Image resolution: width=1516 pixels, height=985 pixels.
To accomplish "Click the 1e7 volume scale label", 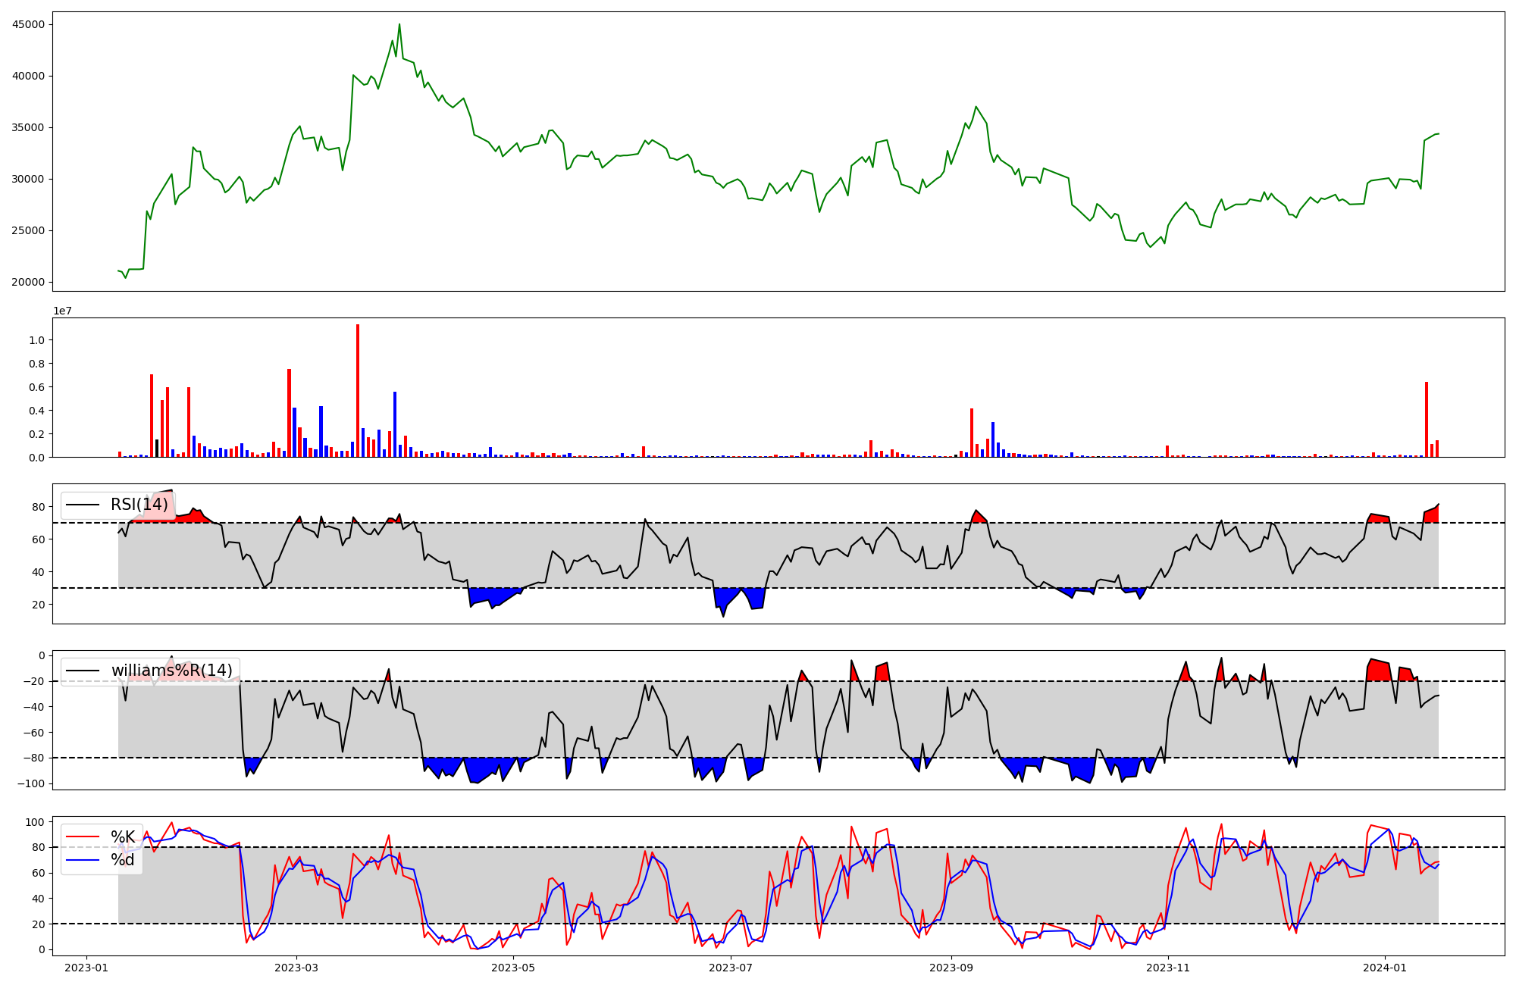I will coord(62,311).
